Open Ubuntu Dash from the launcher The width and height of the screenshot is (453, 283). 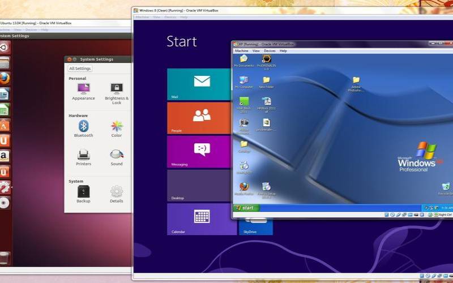[5, 47]
